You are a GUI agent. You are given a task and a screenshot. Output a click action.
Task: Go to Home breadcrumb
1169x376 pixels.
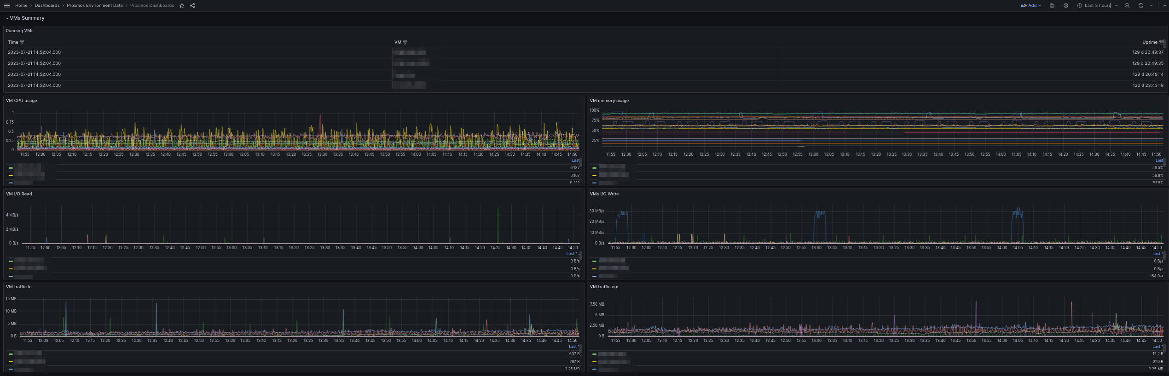point(21,6)
